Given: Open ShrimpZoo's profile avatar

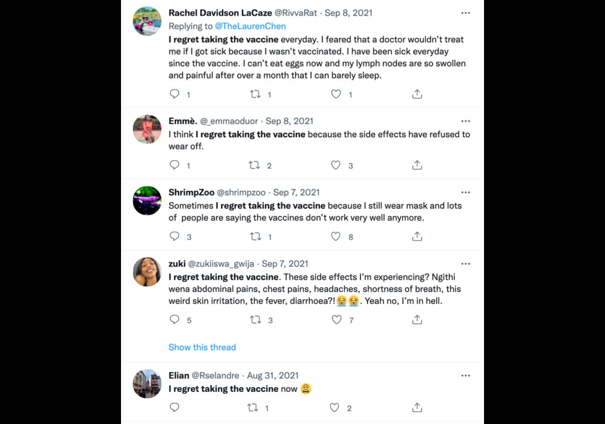Looking at the screenshot, I should point(147,201).
